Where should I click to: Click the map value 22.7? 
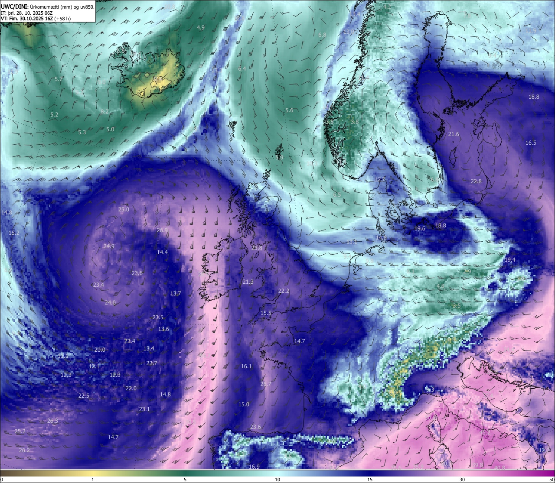[151, 363]
